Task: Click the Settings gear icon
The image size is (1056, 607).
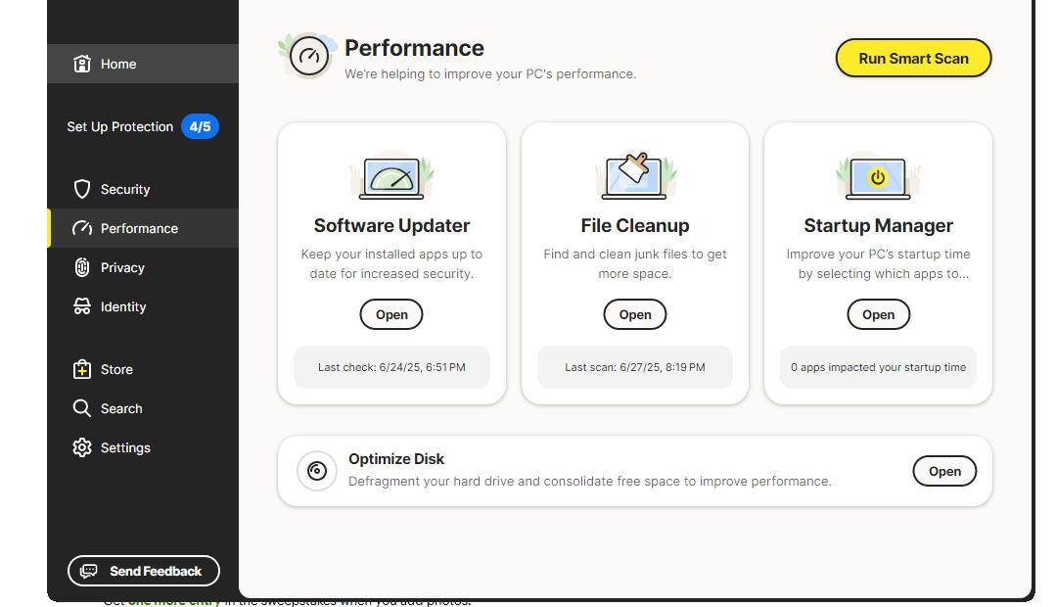Action: click(82, 447)
